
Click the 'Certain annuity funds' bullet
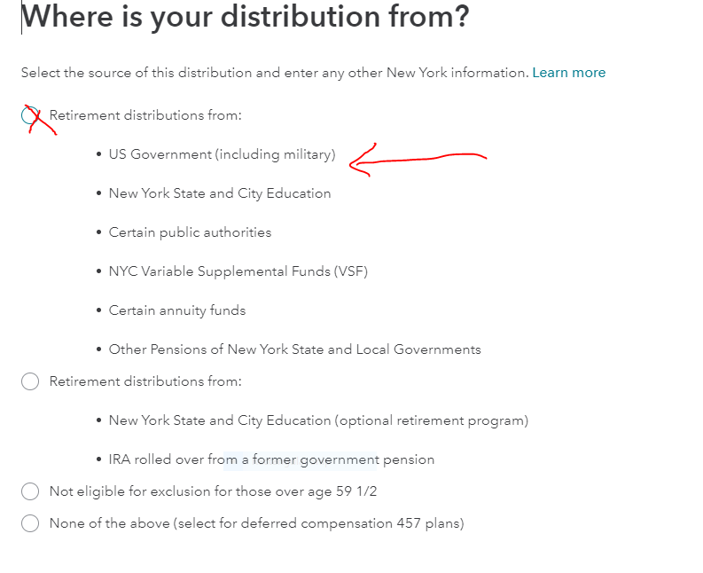pos(177,310)
